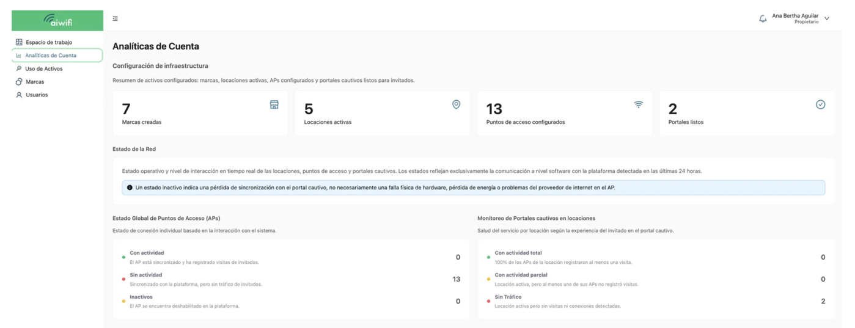The width and height of the screenshot is (855, 328).
Task: Click the Ana Bertha Aguilar profile name
Action: pyautogui.click(x=795, y=16)
